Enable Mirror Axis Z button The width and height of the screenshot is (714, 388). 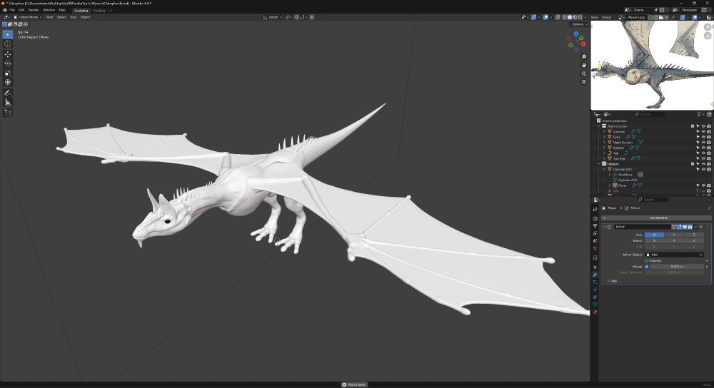pos(693,235)
